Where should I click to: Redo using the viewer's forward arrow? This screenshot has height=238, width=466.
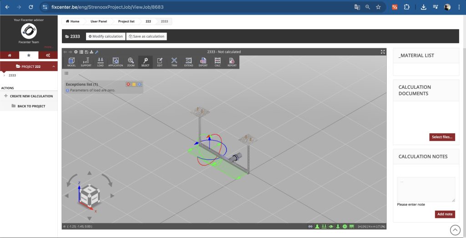71,52
